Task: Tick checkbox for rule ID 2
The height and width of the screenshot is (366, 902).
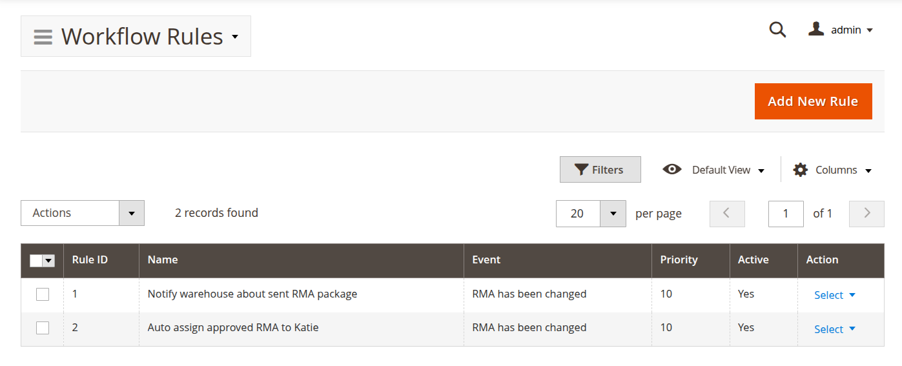Action: coord(43,328)
